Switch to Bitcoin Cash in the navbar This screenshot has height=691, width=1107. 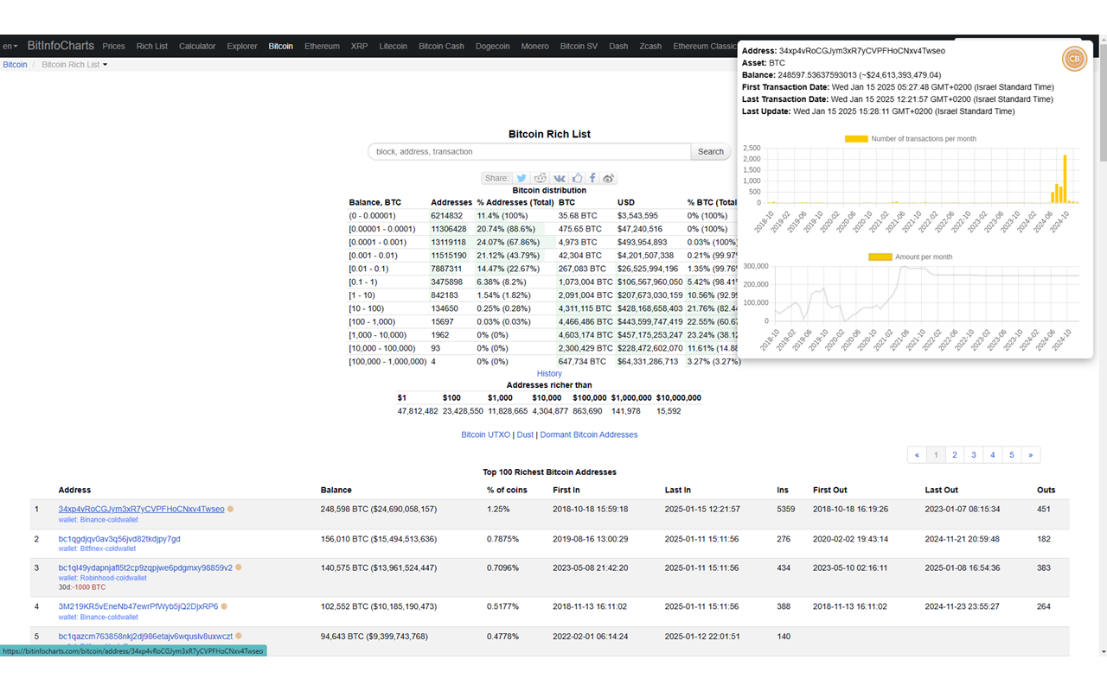click(x=441, y=47)
